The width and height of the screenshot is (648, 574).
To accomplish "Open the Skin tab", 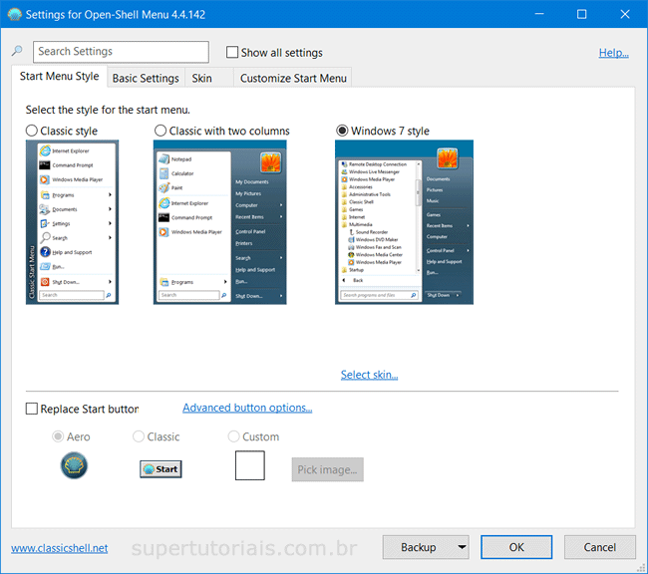I will point(201,78).
